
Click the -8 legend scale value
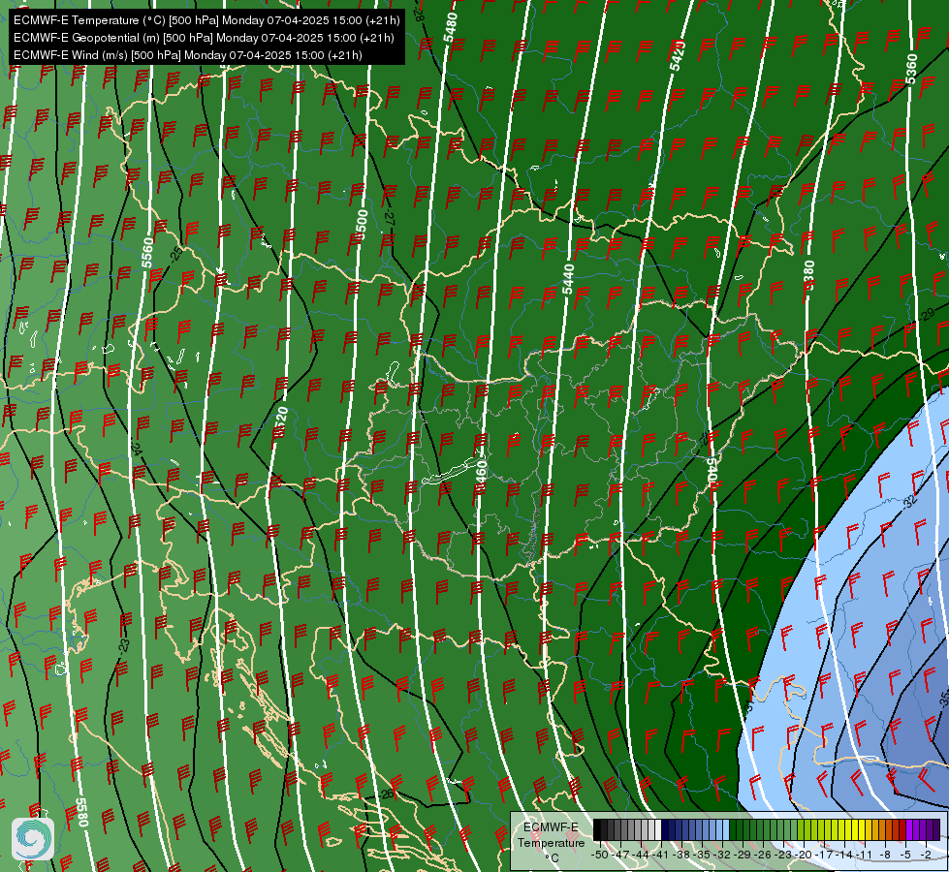click(x=885, y=856)
